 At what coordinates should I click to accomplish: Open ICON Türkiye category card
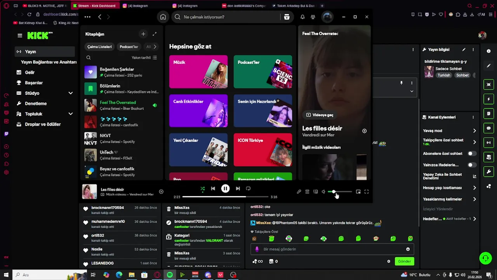point(263,150)
